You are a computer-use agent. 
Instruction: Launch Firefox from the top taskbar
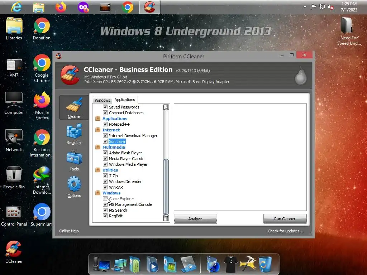coord(61,7)
